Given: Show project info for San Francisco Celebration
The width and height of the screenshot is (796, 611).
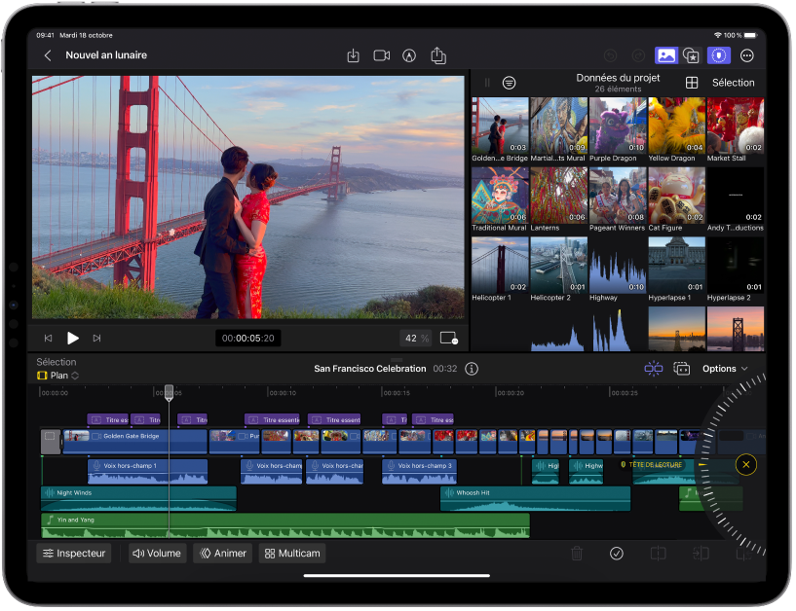Looking at the screenshot, I should (x=473, y=369).
